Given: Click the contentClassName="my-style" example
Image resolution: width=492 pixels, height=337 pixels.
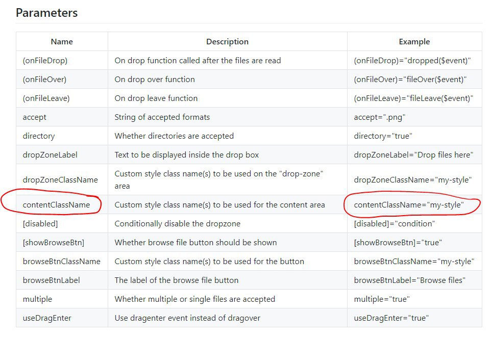Looking at the screenshot, I should 409,205.
